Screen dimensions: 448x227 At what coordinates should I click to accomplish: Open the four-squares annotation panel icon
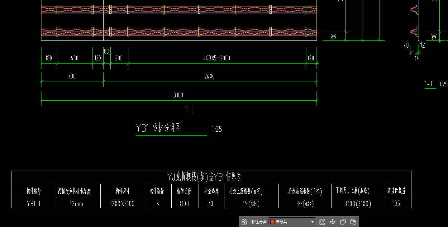click(x=244, y=222)
